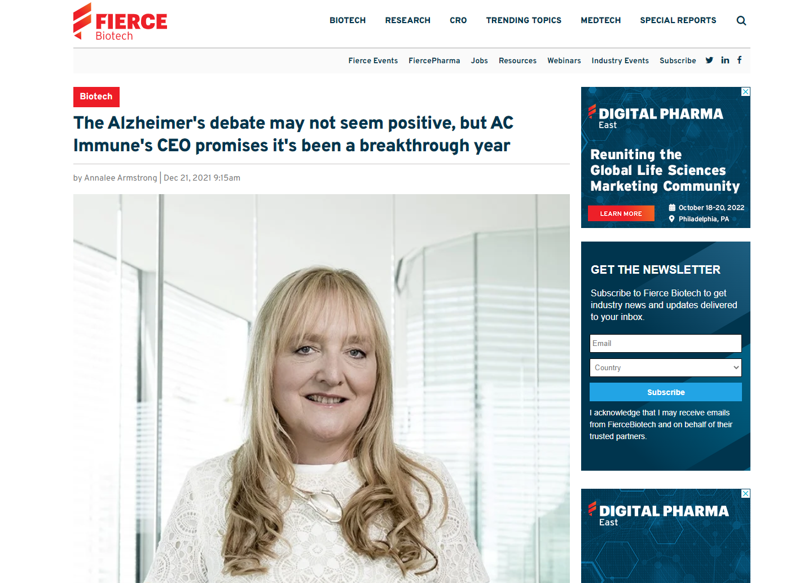Go to Fierce Biotech logo home
Screen dimensions: 795x583
[x=120, y=22]
